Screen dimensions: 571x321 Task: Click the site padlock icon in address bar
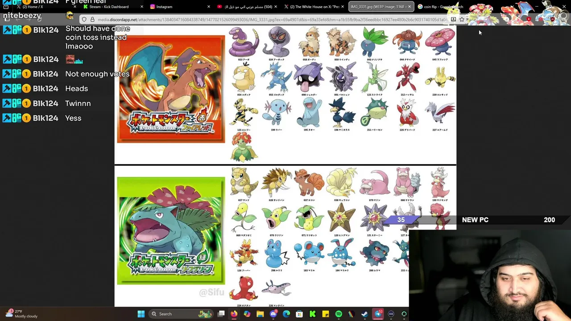[x=92, y=20]
